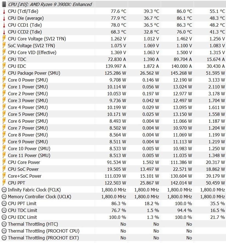Click lightning icon beside Core 0 Power (SMU)
This screenshot has width=226, height=243.
click(4, 80)
